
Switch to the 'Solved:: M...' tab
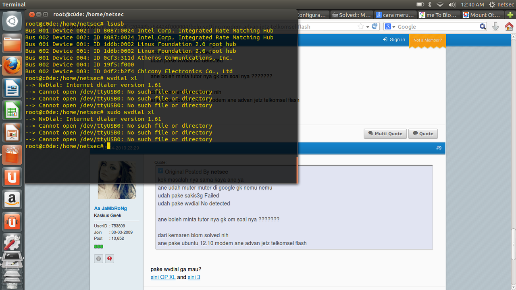click(x=351, y=15)
